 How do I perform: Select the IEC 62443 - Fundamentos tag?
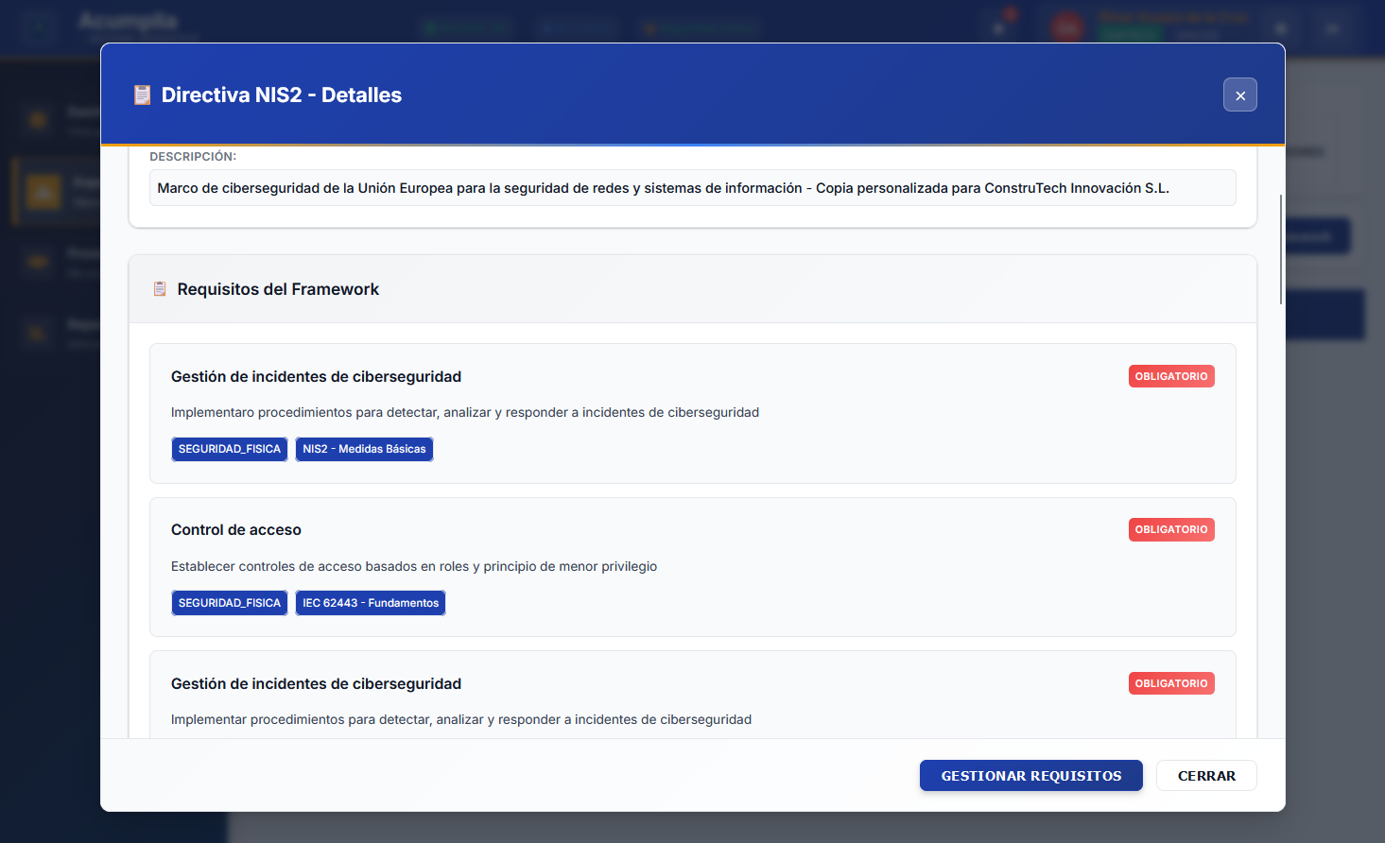(x=370, y=603)
